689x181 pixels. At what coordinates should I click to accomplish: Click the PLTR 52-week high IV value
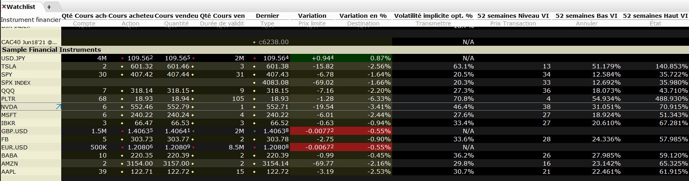coord(671,99)
